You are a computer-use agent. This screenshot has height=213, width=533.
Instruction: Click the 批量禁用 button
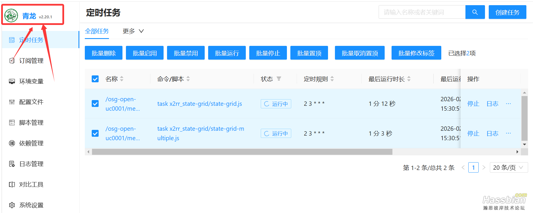(186, 53)
